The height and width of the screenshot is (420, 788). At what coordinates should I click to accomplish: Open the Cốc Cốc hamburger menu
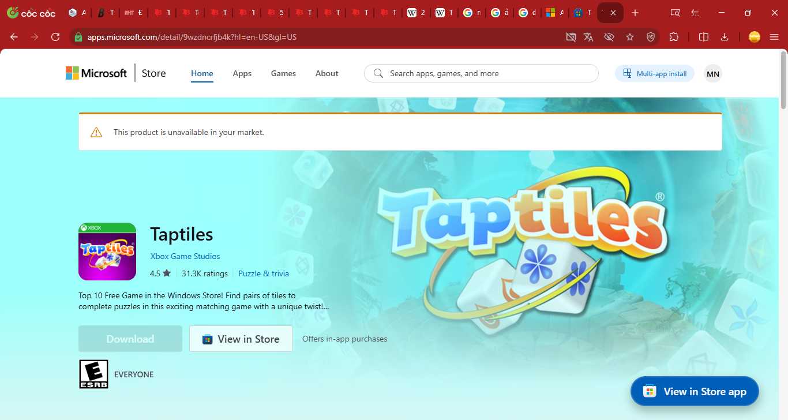click(774, 36)
